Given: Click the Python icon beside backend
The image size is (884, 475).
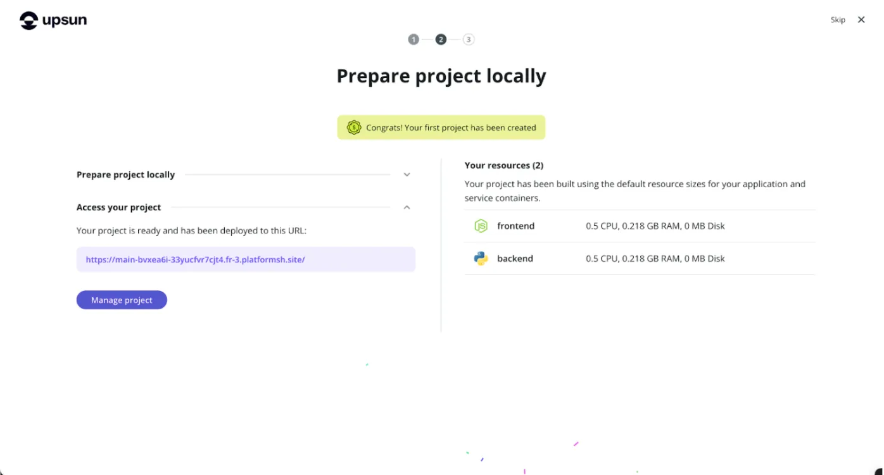Looking at the screenshot, I should (x=481, y=258).
